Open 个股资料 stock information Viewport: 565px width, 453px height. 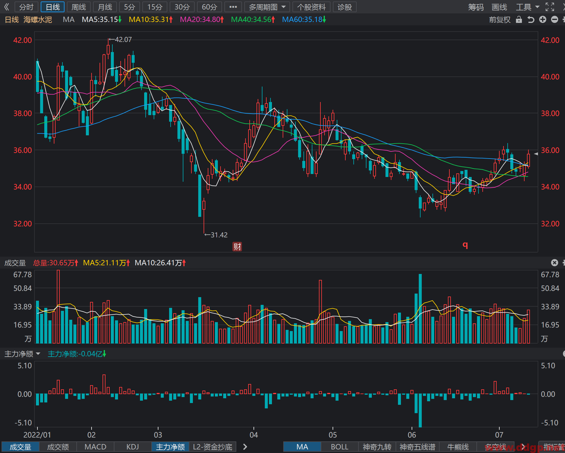point(311,7)
